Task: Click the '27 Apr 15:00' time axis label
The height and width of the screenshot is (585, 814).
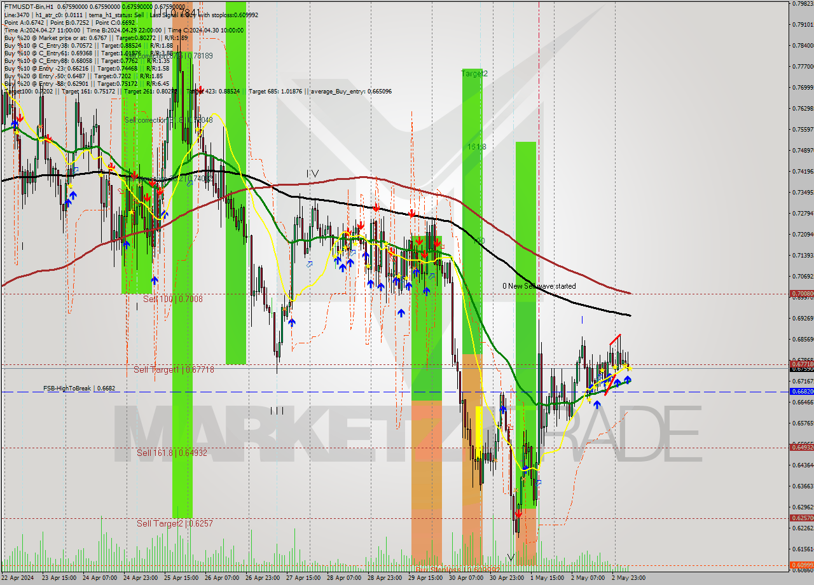Action: (x=303, y=578)
